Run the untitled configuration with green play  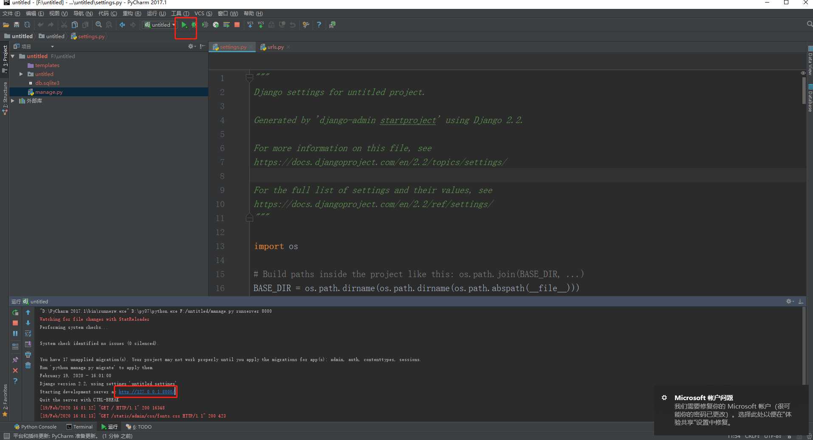184,25
